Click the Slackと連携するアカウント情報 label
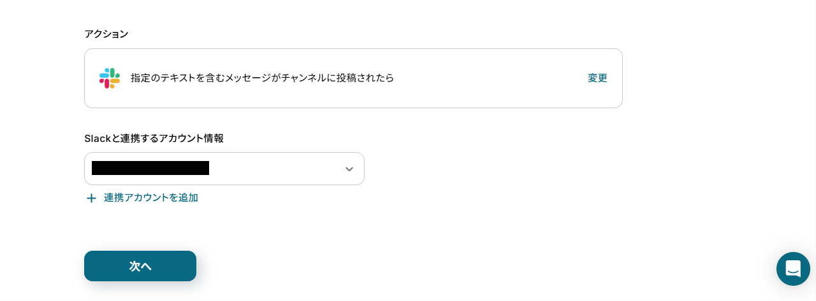Viewport: 816px width, 301px height. pyautogui.click(x=154, y=138)
